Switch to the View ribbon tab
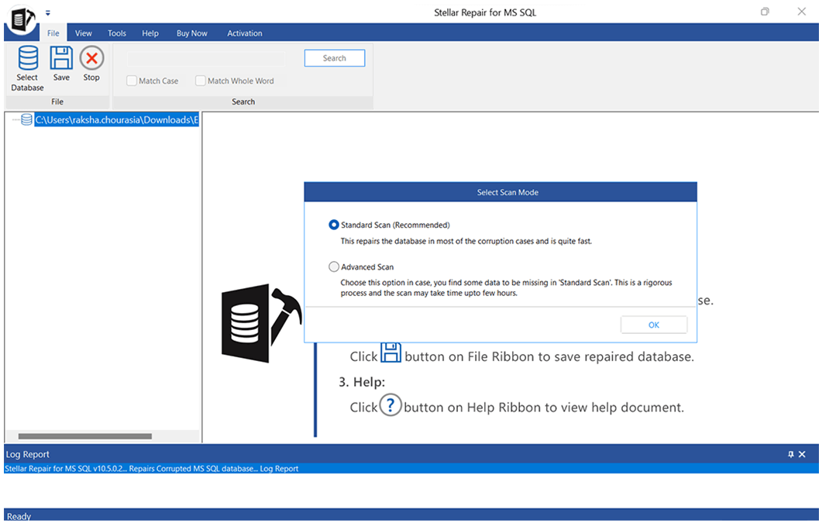The image size is (829, 526). tap(83, 33)
